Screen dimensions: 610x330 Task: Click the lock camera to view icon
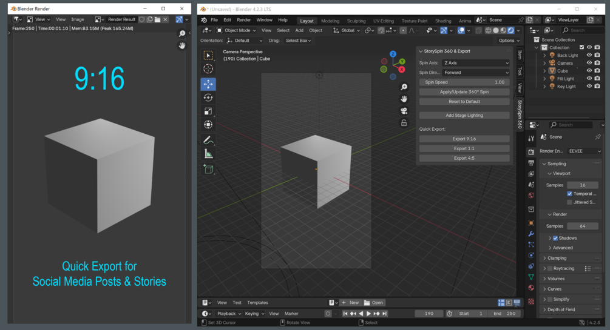[404, 123]
